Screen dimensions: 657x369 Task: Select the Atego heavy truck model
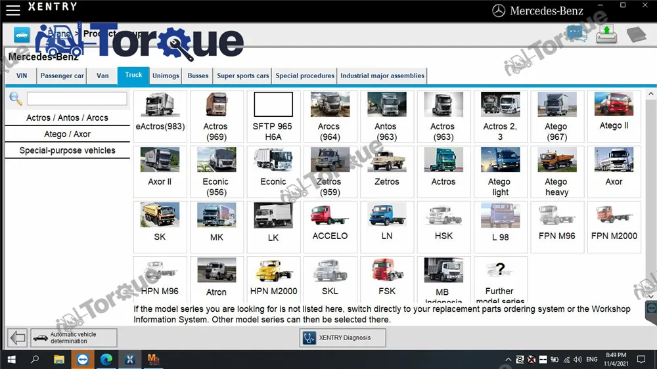click(x=557, y=172)
